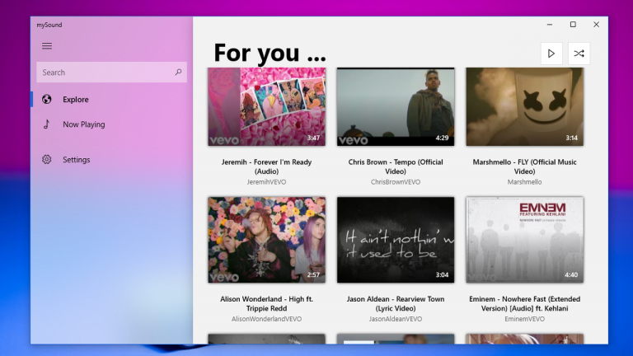
Task: Maximize the mySound window
Action: point(573,25)
